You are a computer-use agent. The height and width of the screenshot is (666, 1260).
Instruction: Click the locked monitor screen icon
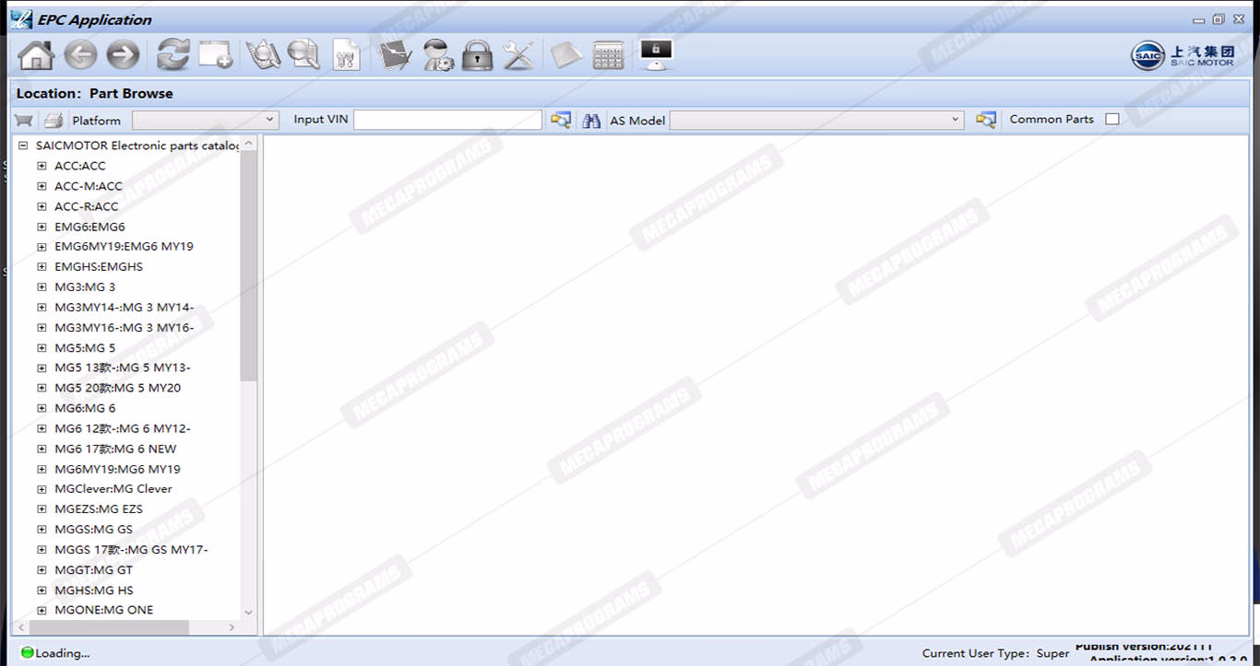(x=656, y=54)
